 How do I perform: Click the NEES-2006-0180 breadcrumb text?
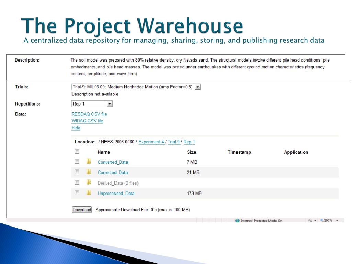click(x=118, y=142)
